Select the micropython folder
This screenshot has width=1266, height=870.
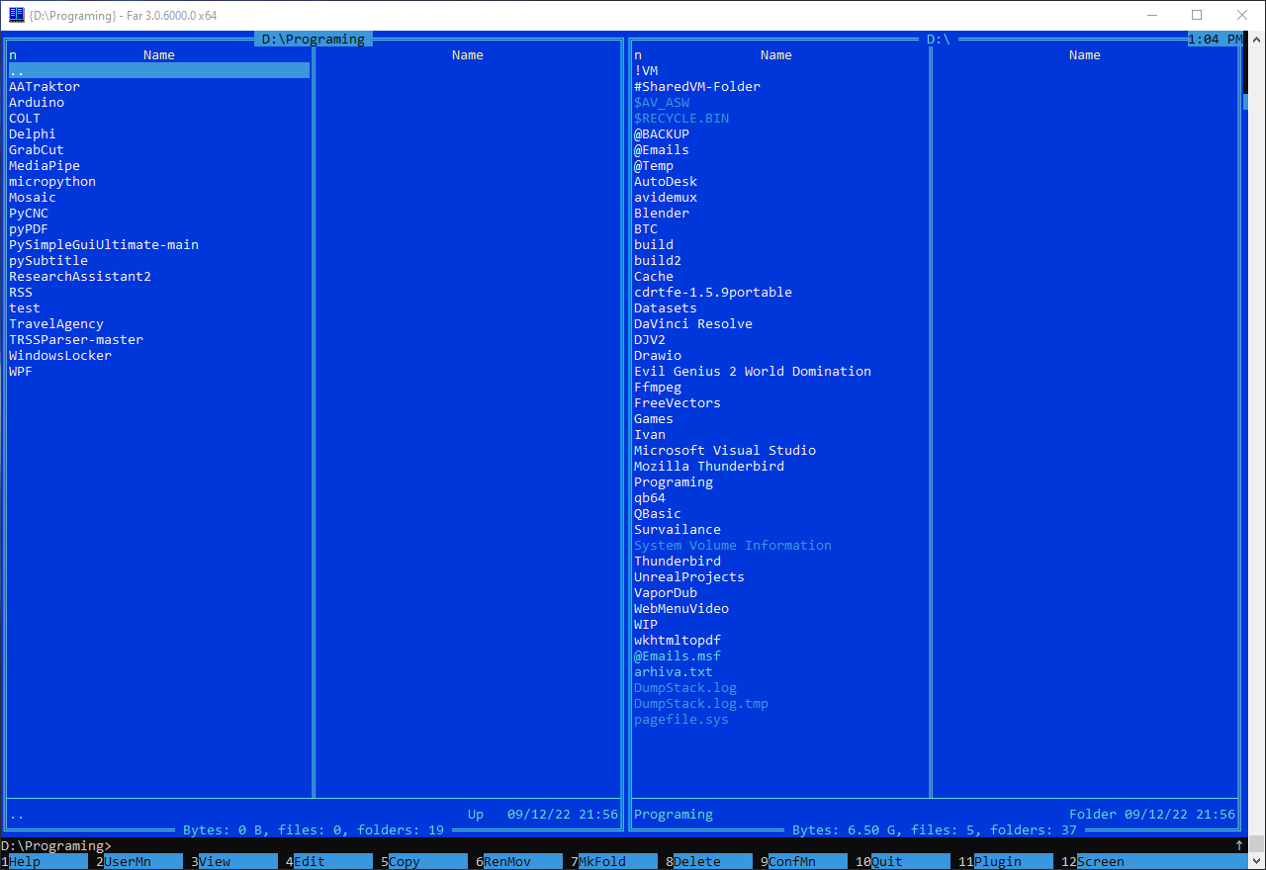pos(52,181)
